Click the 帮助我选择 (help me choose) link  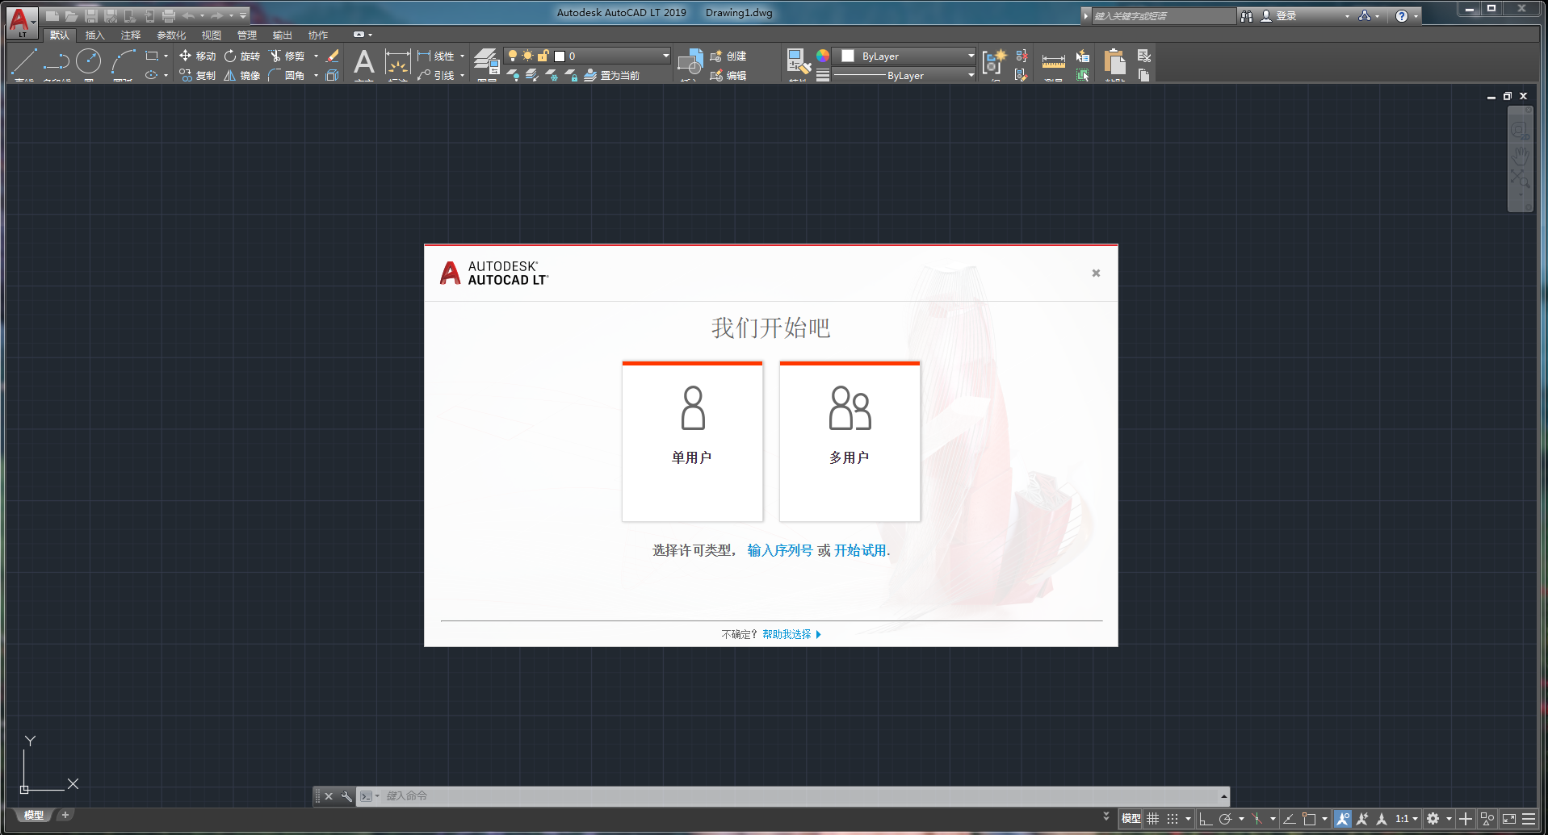(x=787, y=634)
